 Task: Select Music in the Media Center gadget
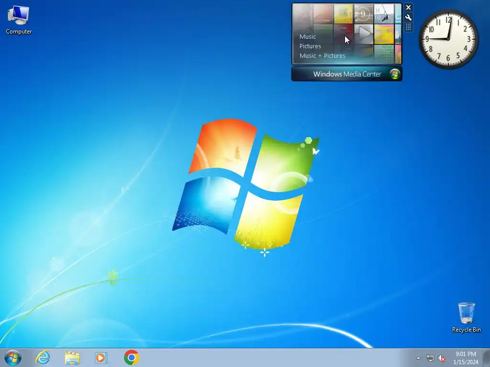[308, 36]
